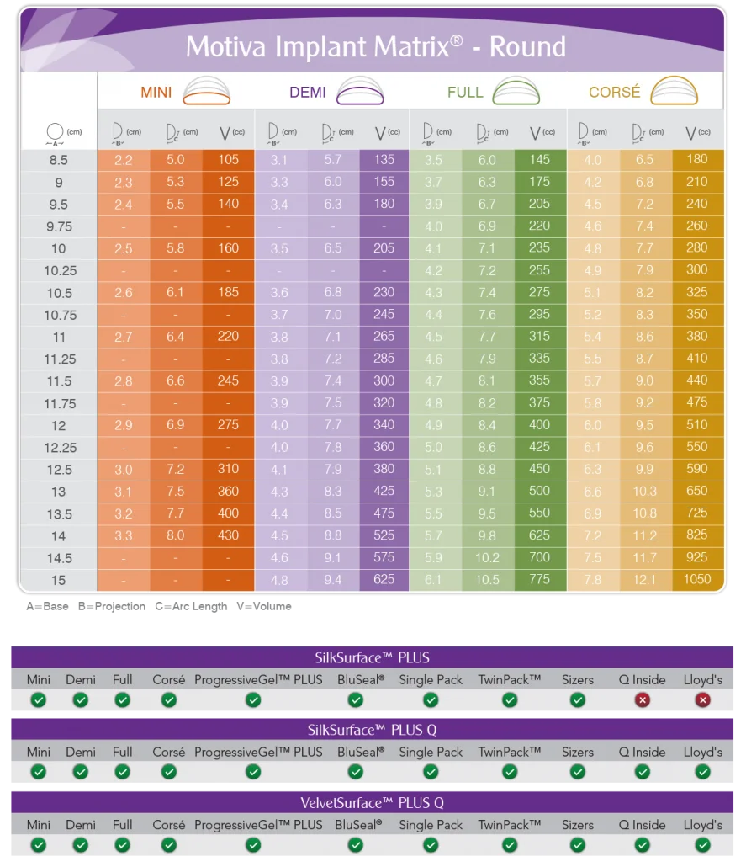The height and width of the screenshot is (867, 746).
Task: Click the 'FULL' profile label
Action: [465, 93]
